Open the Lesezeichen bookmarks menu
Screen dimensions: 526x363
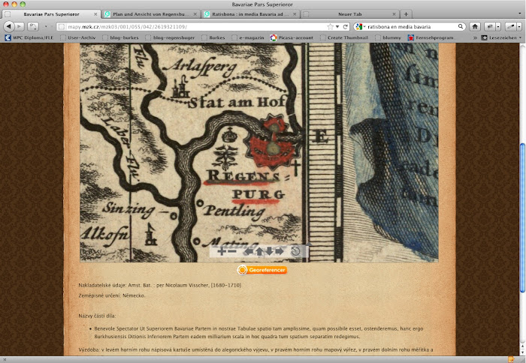[501, 37]
